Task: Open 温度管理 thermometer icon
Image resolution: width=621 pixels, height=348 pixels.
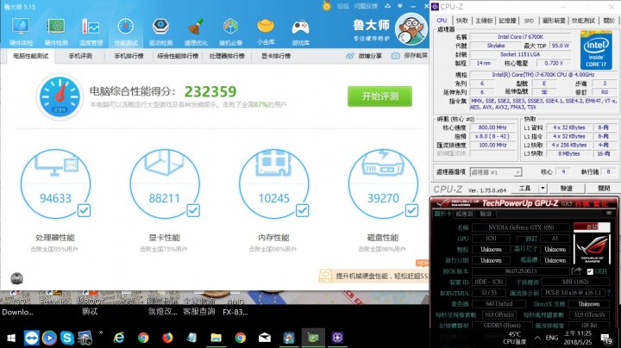Action: coord(91,27)
